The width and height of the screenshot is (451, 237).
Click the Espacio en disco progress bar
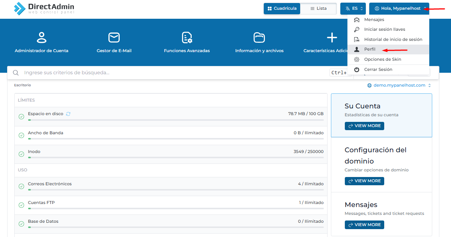tap(176, 120)
